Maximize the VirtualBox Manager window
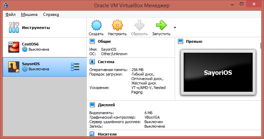This screenshot has width=264, height=139. click(x=242, y=4)
